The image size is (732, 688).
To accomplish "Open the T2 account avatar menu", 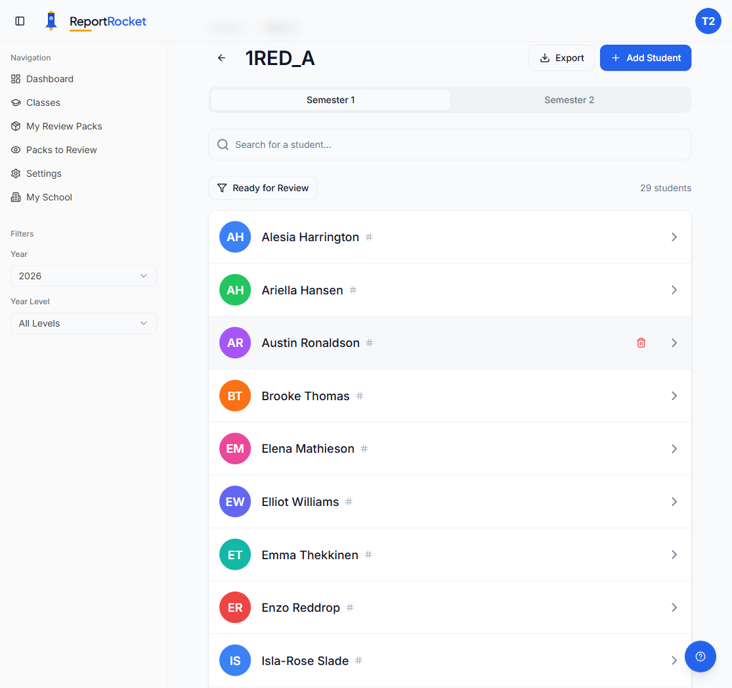I will coord(708,21).
